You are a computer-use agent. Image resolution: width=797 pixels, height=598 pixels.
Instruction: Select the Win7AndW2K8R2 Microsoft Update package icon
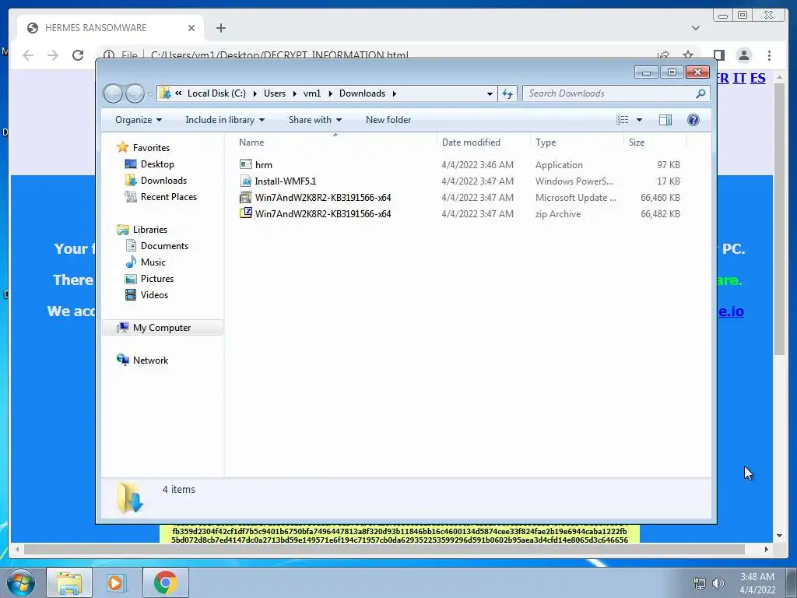coord(246,197)
